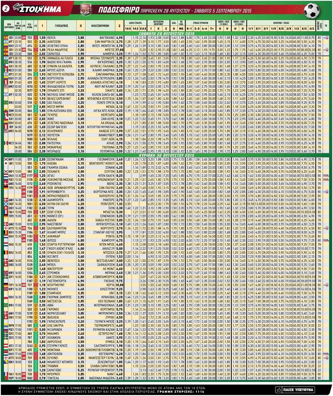Click the TV channel icon in the ΘΕΛΤΑ row
Screen dimensions: 333x396
(x=326, y=37)
